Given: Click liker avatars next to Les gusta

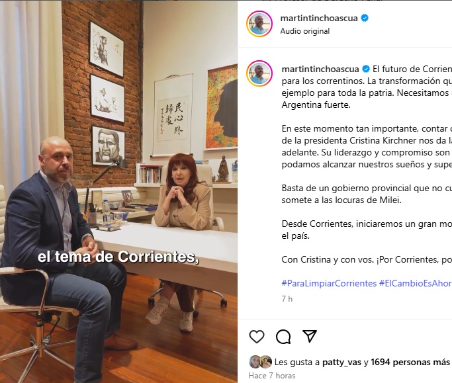Looking at the screenshot, I should point(260,362).
